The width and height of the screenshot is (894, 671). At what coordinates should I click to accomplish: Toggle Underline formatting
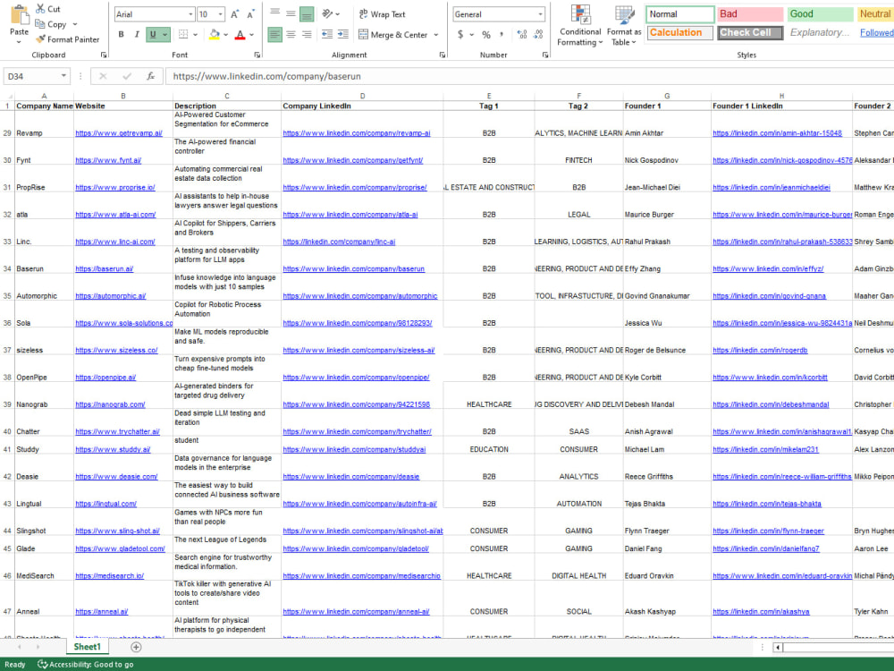(153, 35)
